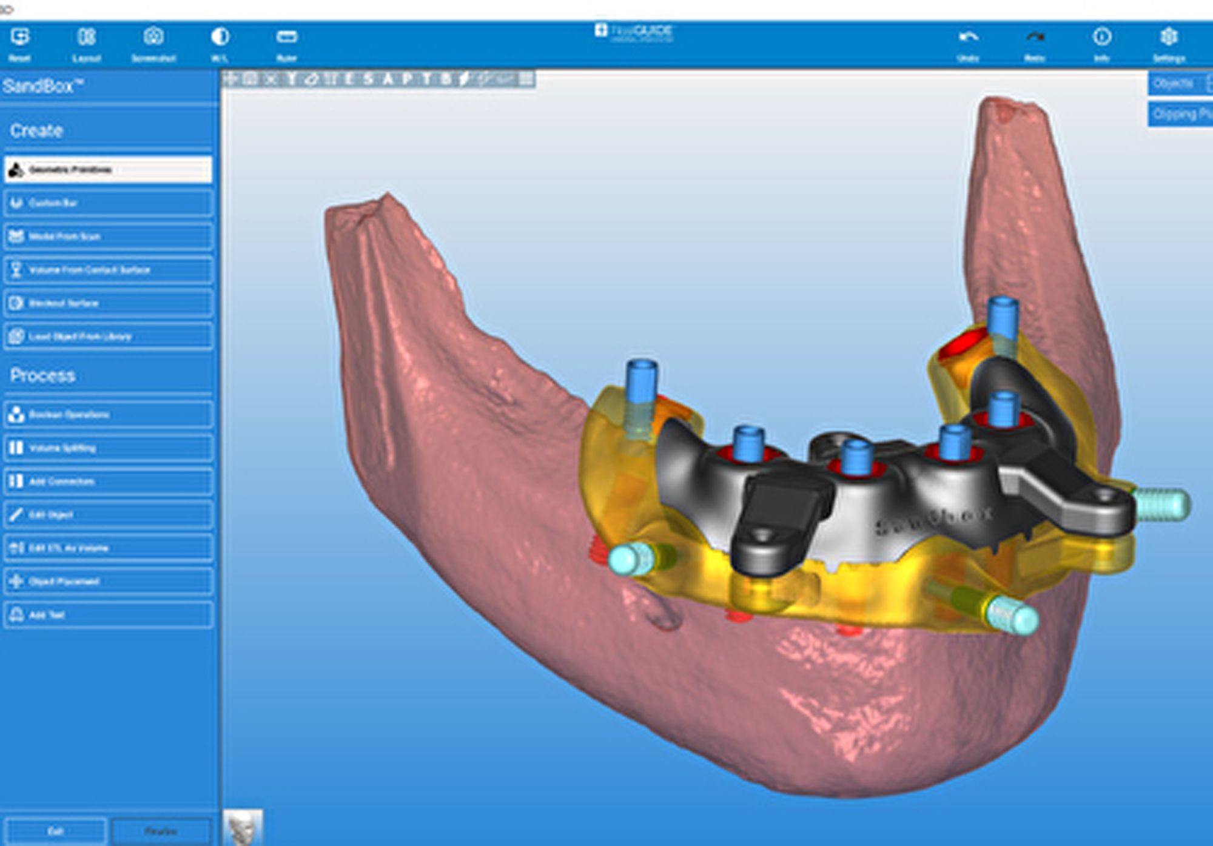Click the Reset view icon

(20, 38)
